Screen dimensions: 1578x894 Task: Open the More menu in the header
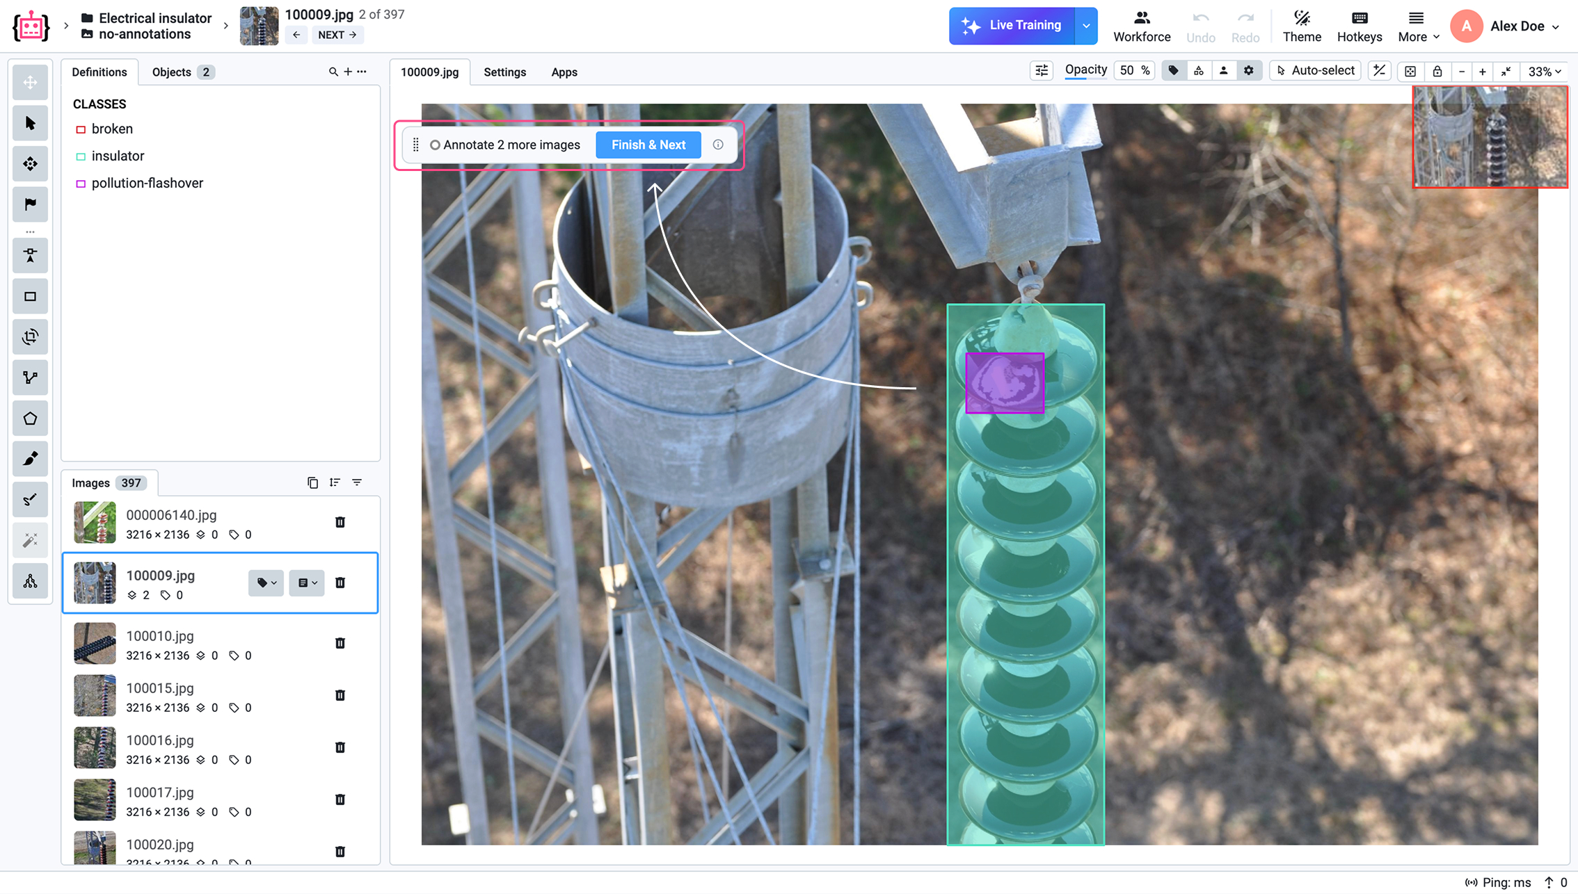coord(1417,26)
